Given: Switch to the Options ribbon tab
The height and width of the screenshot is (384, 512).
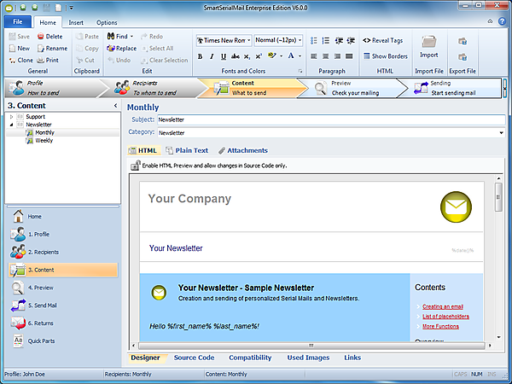Looking at the screenshot, I should [107, 22].
